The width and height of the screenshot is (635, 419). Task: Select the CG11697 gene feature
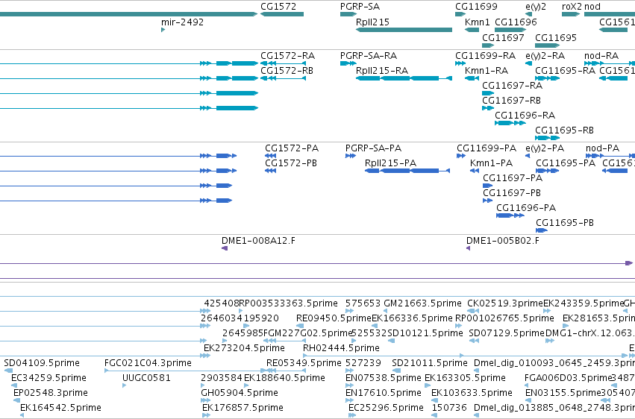tap(488, 45)
